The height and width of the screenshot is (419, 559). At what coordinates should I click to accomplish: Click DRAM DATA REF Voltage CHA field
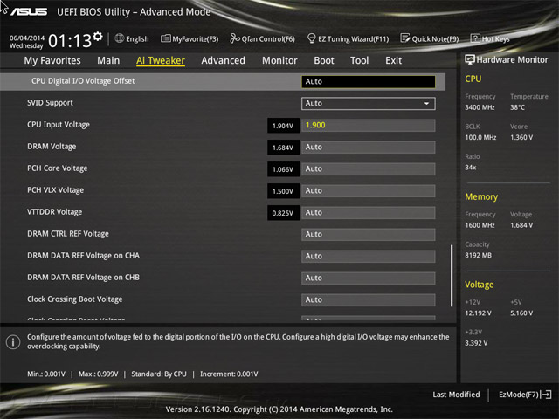coord(369,256)
